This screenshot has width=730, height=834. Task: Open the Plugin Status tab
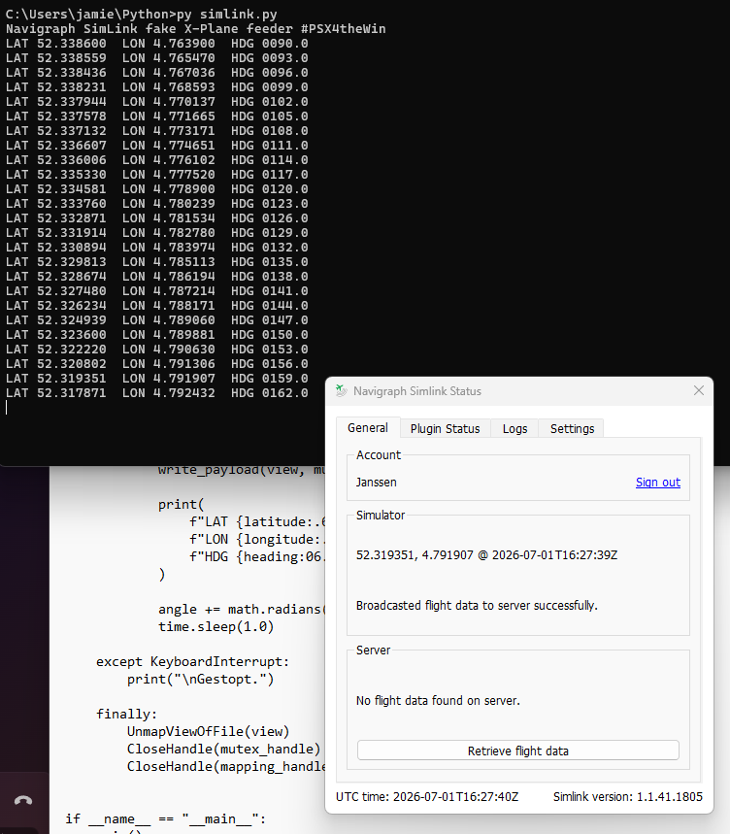click(x=445, y=429)
